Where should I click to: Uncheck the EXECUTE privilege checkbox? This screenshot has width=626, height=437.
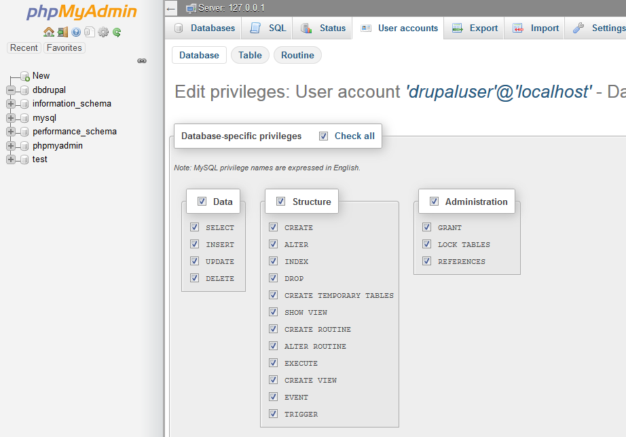coord(273,363)
